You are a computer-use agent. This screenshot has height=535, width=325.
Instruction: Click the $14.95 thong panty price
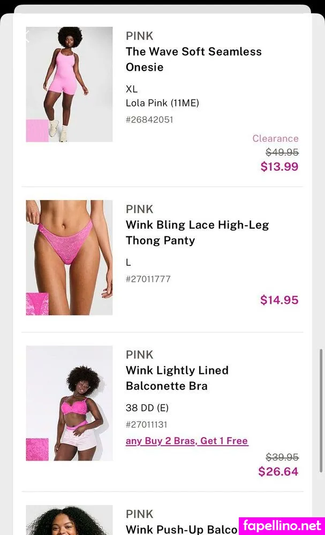tap(279, 300)
